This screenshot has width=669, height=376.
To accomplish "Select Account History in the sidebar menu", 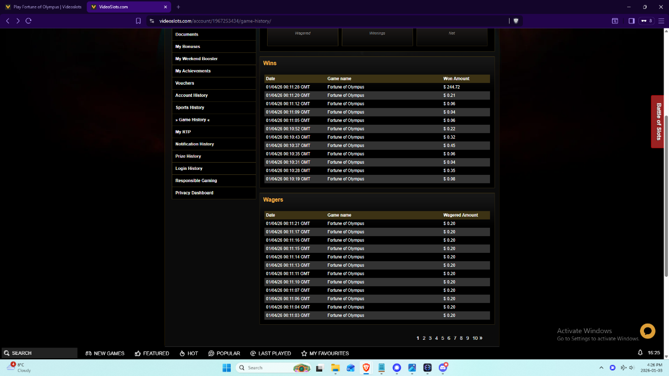I will click(x=191, y=95).
